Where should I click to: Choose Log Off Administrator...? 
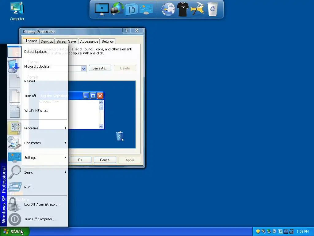click(x=38, y=204)
